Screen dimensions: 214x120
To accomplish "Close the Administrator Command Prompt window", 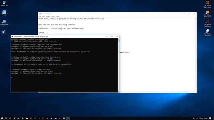I will 117,37.
